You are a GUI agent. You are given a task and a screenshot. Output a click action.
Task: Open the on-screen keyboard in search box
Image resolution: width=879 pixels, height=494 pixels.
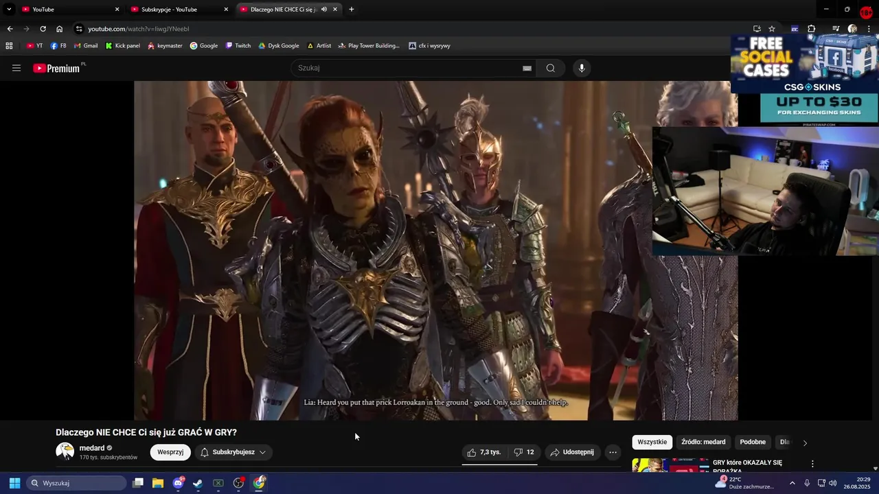pos(527,68)
